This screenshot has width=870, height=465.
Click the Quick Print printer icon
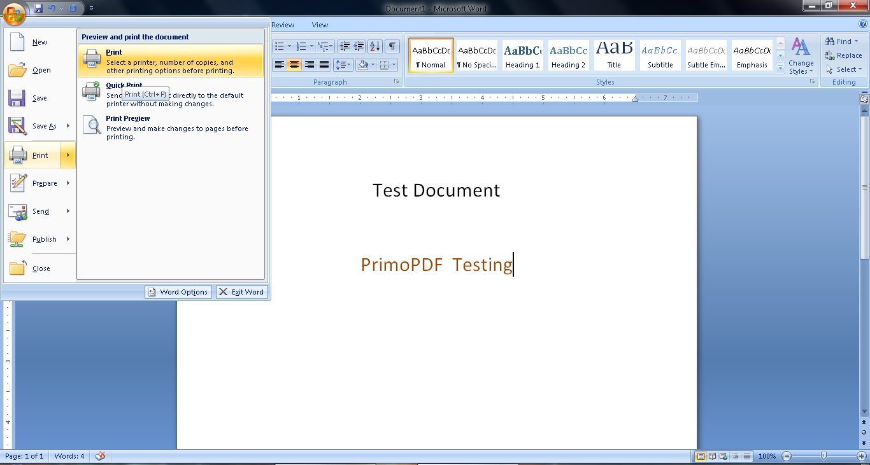click(x=92, y=91)
